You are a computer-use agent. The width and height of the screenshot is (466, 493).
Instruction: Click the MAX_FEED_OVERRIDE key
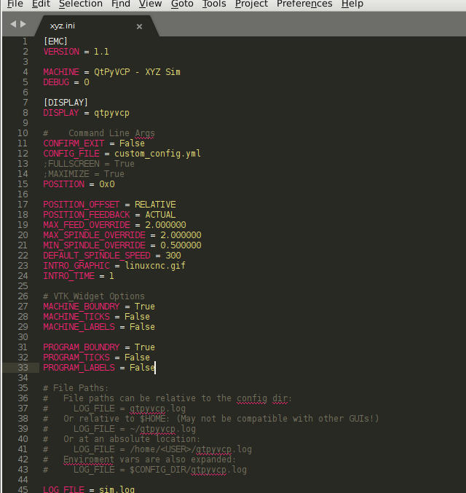[x=87, y=225]
